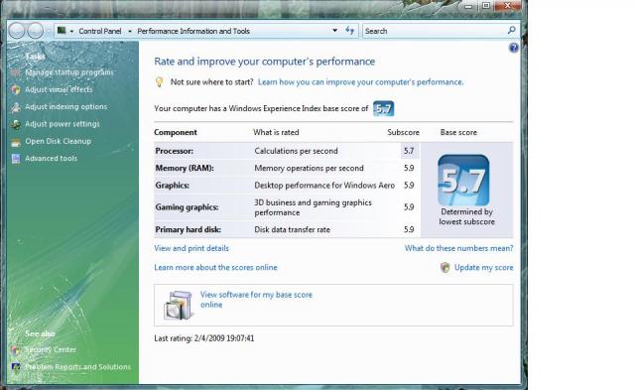
Task: Select the Memory (RAM) row label
Action: pyautogui.click(x=185, y=168)
